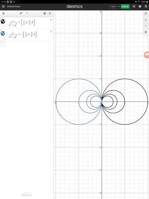This screenshot has height=199, width=149.
Task: Reset graph to default home view
Action: [x=146, y=32]
